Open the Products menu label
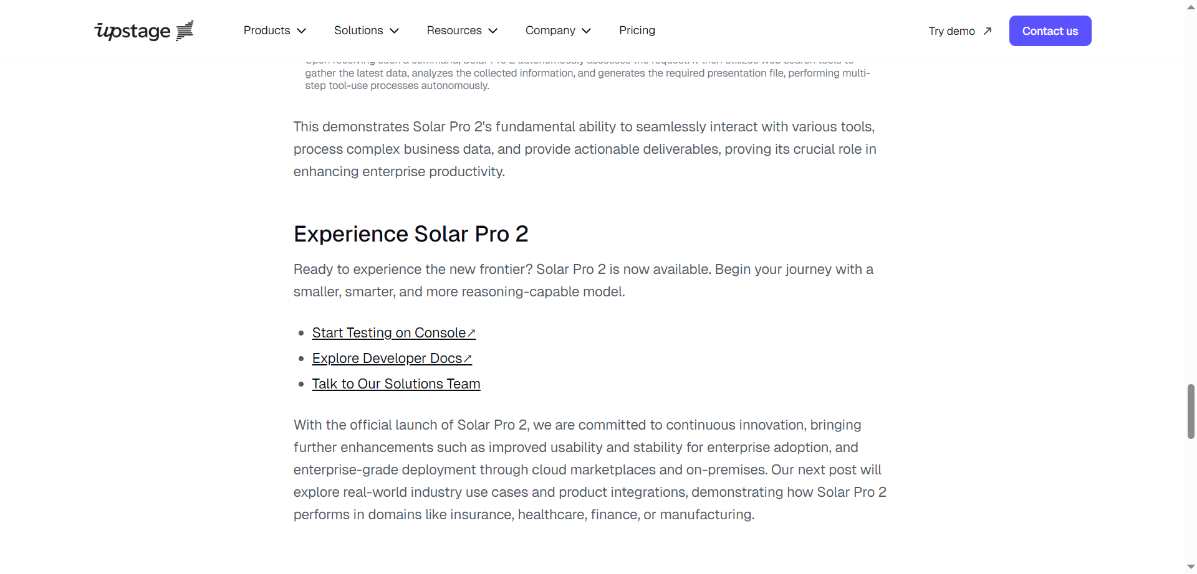The width and height of the screenshot is (1197, 574). [x=267, y=31]
